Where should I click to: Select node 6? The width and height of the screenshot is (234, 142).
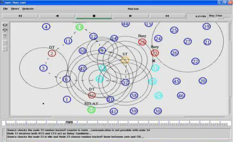point(66,79)
